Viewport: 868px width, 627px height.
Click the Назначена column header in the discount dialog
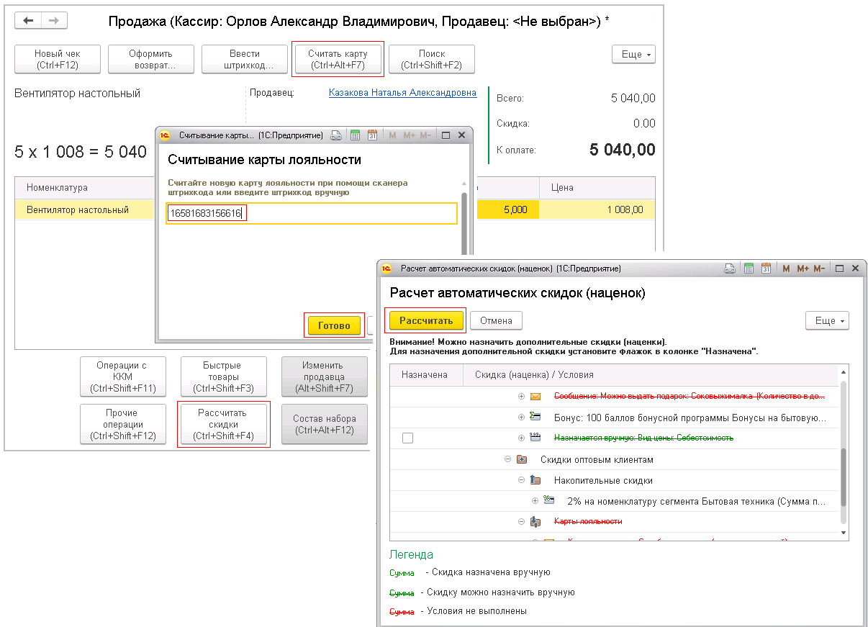[x=425, y=375]
